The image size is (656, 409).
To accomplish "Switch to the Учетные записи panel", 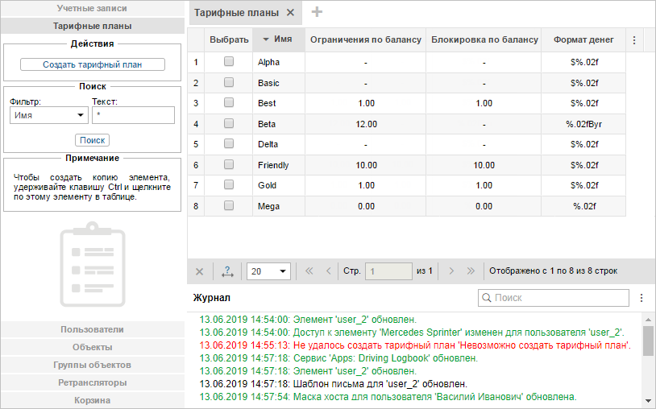I will tap(92, 8).
